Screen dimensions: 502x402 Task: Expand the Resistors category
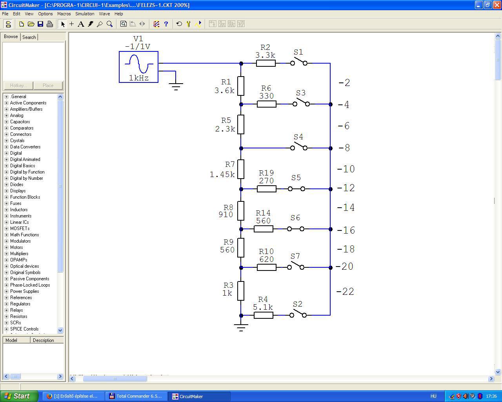tap(6, 316)
